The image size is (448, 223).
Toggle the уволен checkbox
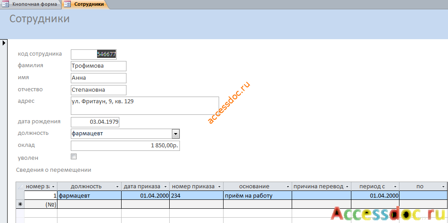point(74,157)
